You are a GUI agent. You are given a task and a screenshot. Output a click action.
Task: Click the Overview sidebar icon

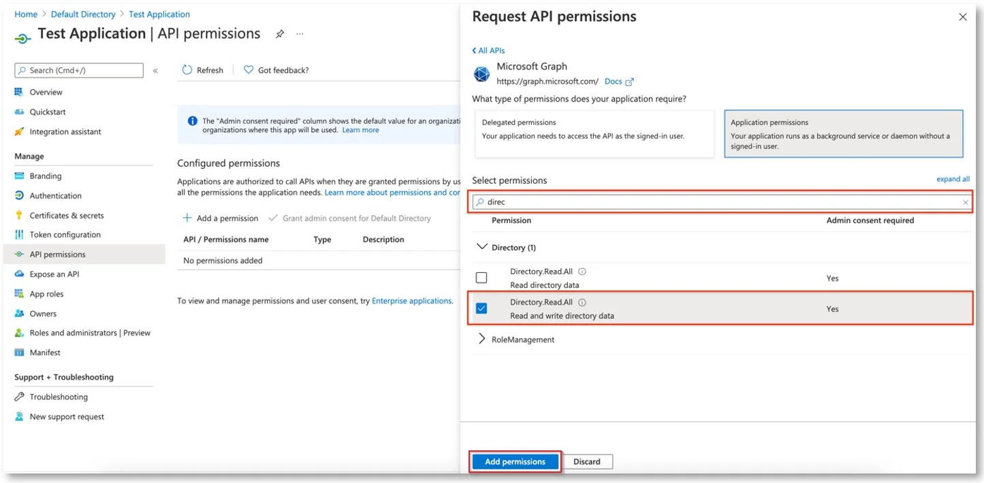pyautogui.click(x=19, y=92)
